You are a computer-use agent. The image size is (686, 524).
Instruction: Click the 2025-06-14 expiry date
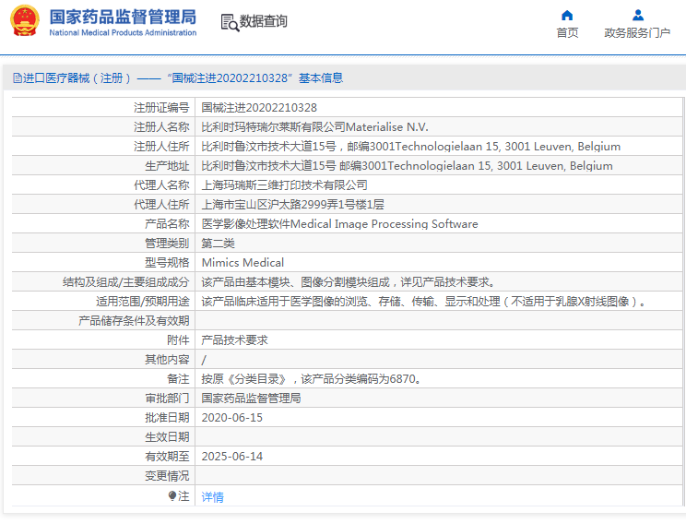(231, 456)
